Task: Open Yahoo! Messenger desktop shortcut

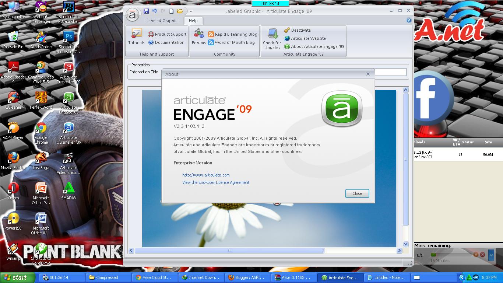Action: tap(41, 12)
